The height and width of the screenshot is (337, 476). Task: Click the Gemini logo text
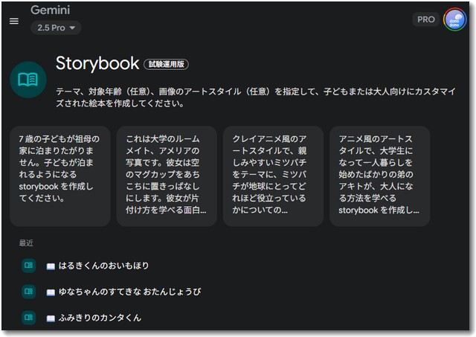click(x=50, y=10)
